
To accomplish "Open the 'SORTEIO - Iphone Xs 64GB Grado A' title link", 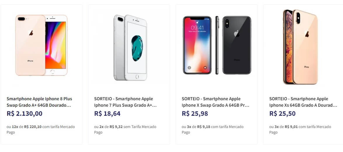I will tap(303, 102).
